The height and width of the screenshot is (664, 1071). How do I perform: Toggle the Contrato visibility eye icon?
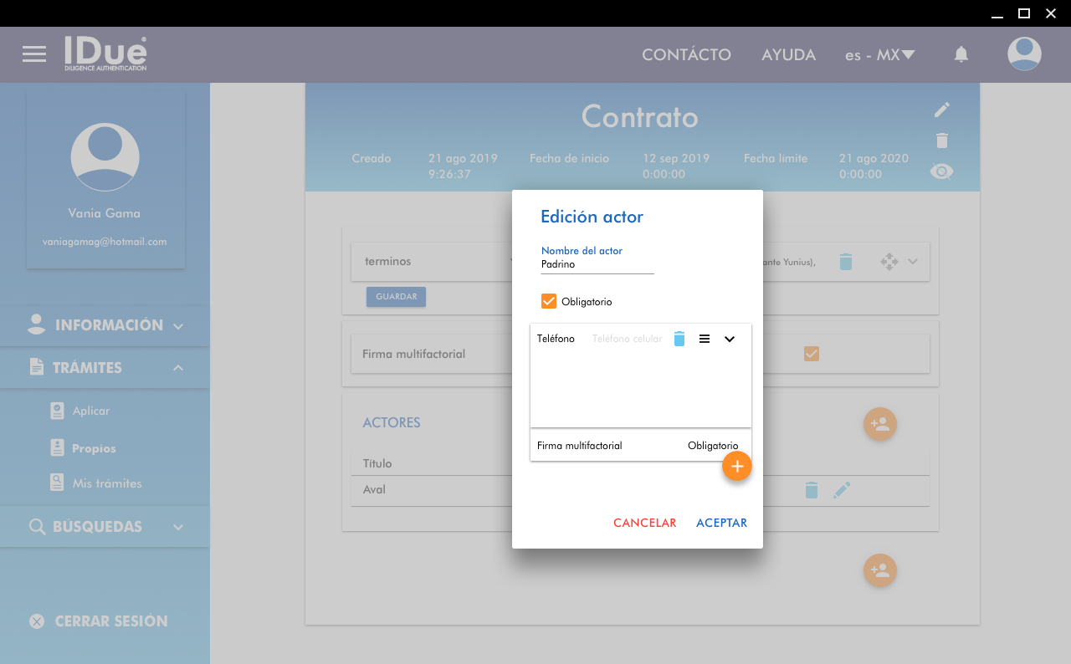942,171
